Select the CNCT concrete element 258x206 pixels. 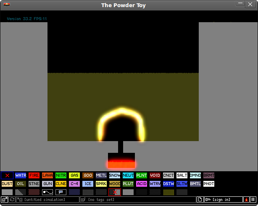pyautogui.click(x=168, y=175)
